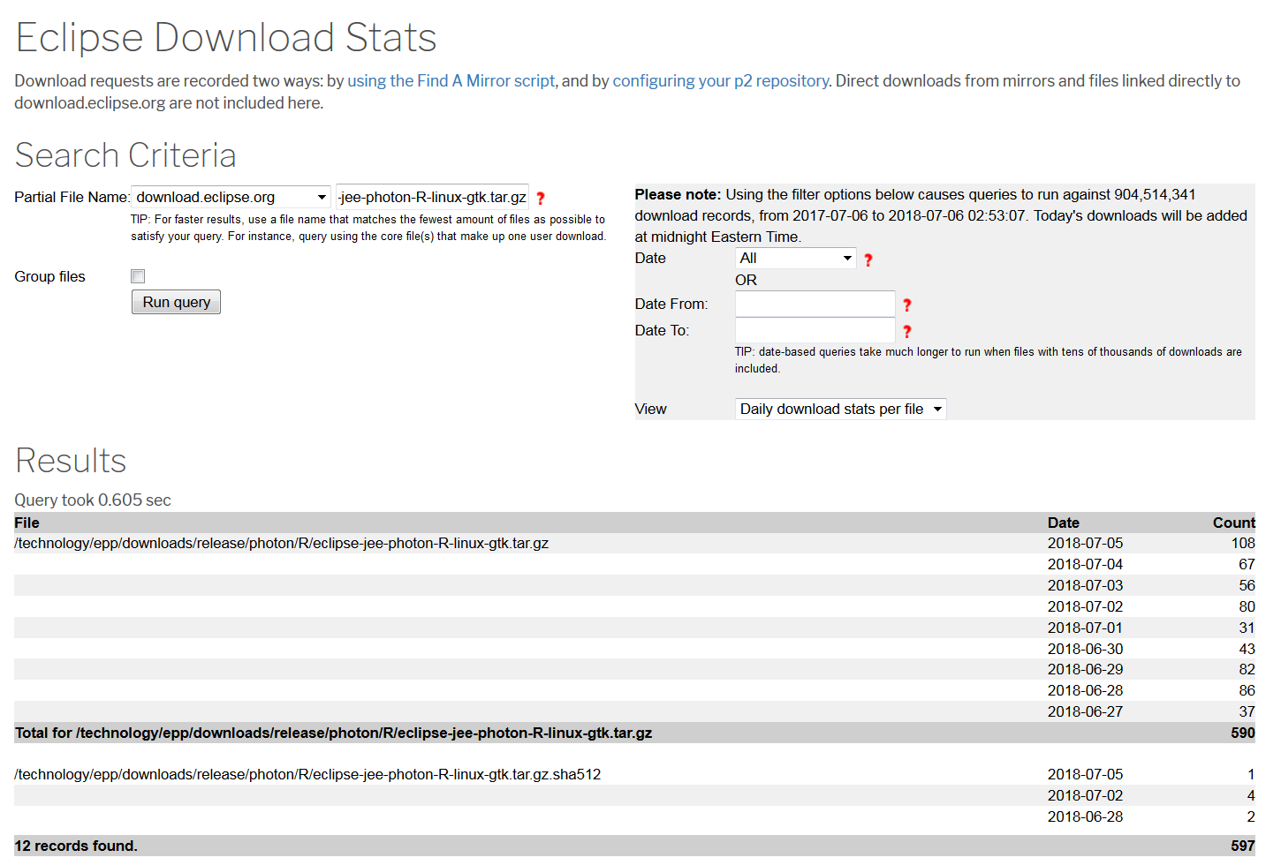Click the Date column header
The width and height of the screenshot is (1281, 865).
click(1063, 523)
